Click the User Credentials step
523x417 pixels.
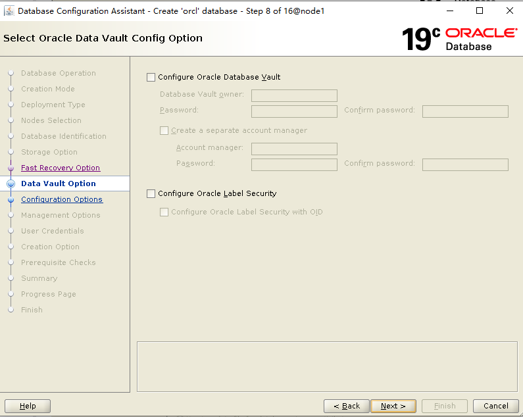click(53, 231)
